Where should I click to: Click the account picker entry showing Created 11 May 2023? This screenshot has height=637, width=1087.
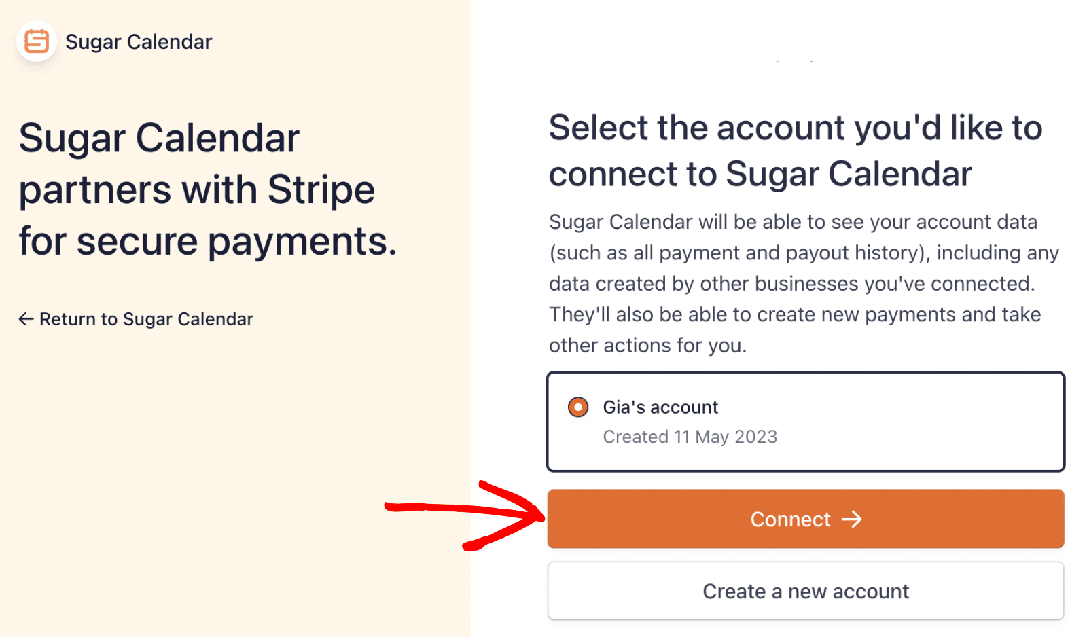805,421
